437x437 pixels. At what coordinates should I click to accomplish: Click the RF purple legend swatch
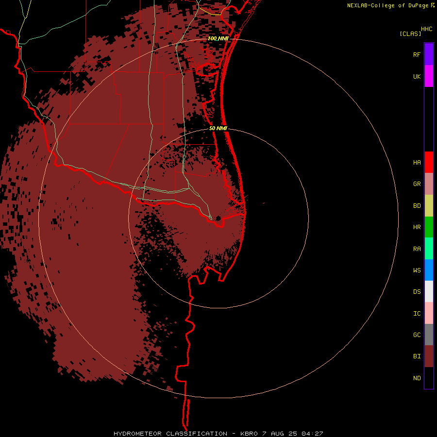[x=429, y=54]
